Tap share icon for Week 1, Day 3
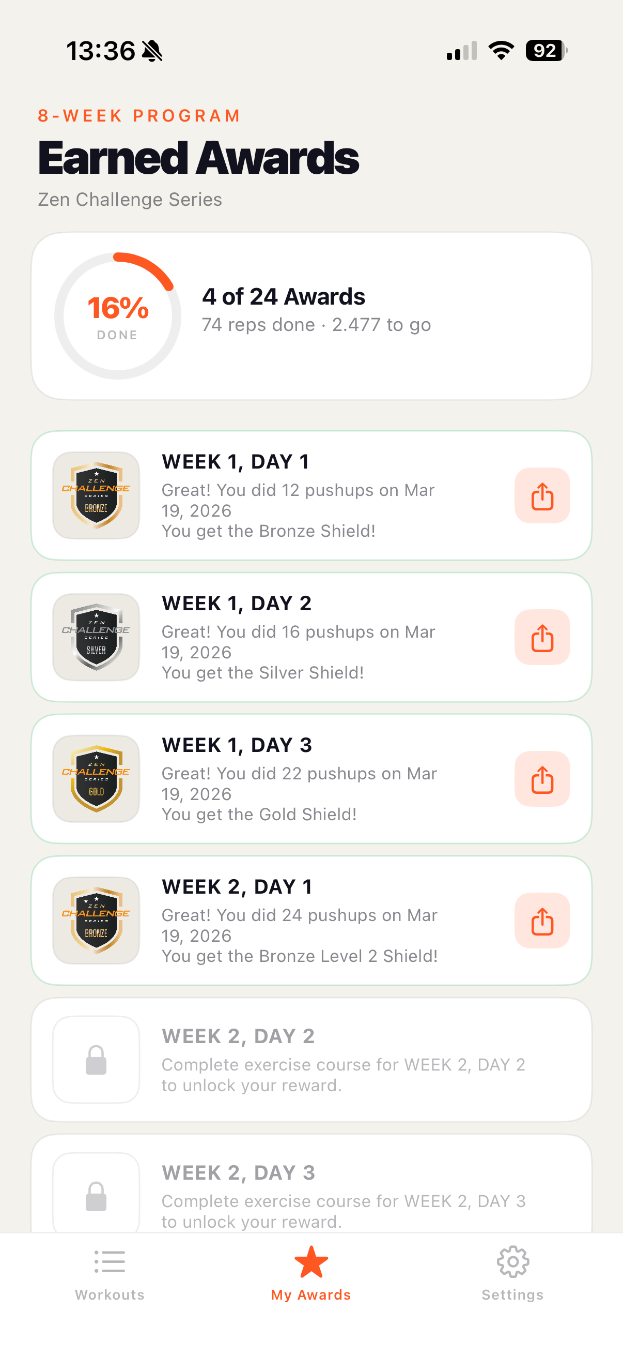Viewport: 623px width, 1356px height. click(542, 778)
